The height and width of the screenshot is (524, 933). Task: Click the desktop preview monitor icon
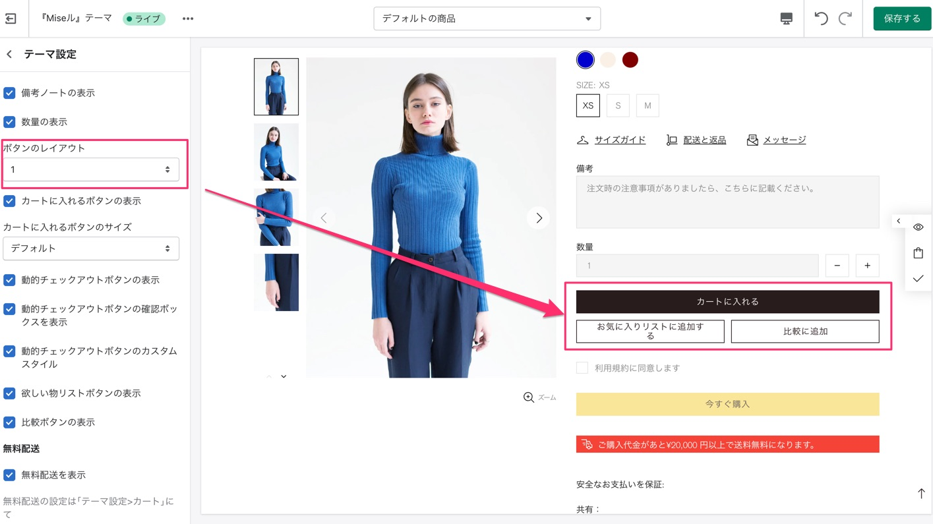(786, 18)
